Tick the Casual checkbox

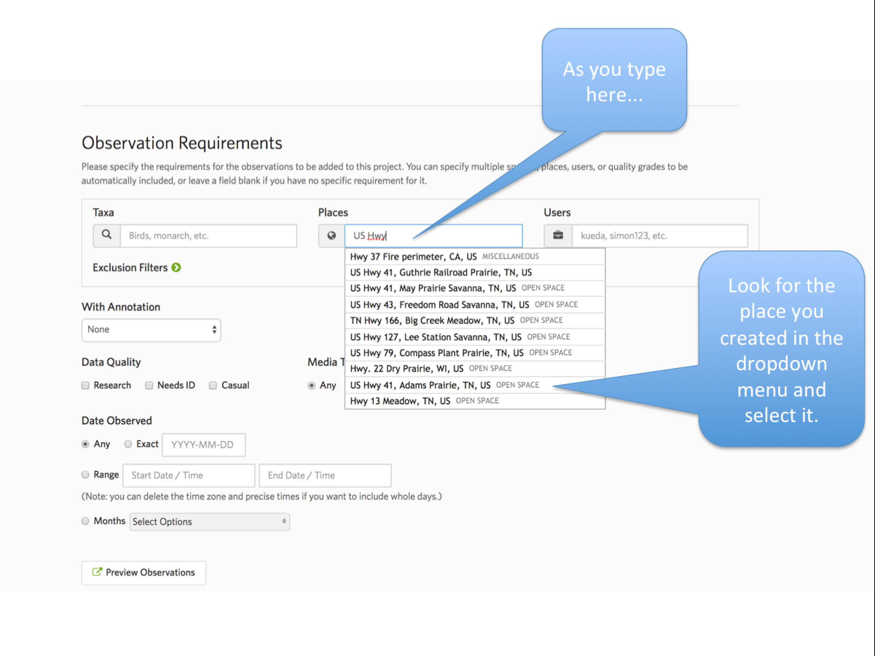213,385
